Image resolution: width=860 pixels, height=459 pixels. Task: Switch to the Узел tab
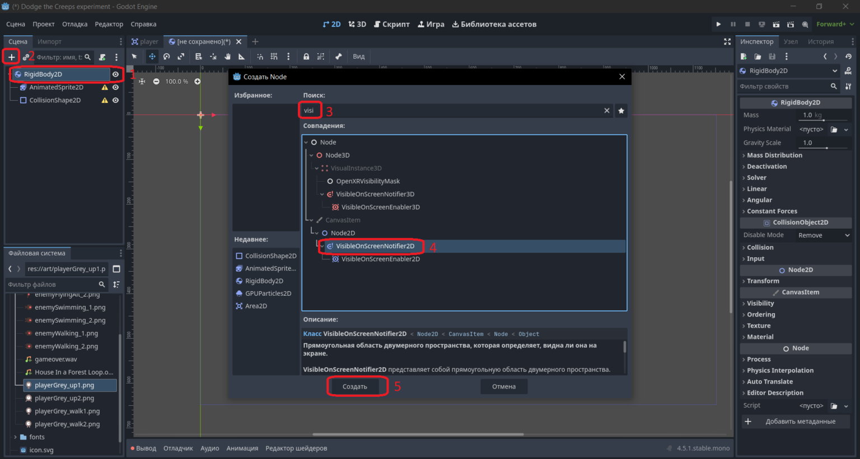pos(791,41)
